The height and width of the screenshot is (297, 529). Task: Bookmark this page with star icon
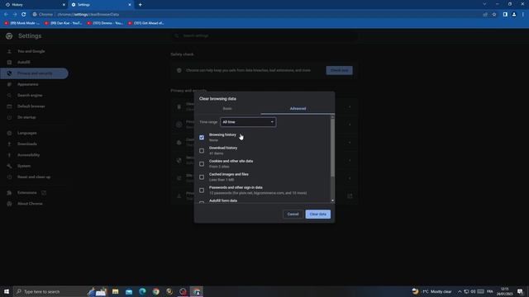[x=494, y=15]
